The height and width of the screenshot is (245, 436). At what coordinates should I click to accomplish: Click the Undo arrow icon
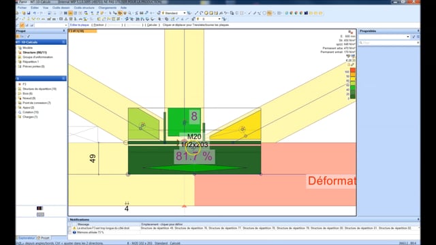coord(35,13)
